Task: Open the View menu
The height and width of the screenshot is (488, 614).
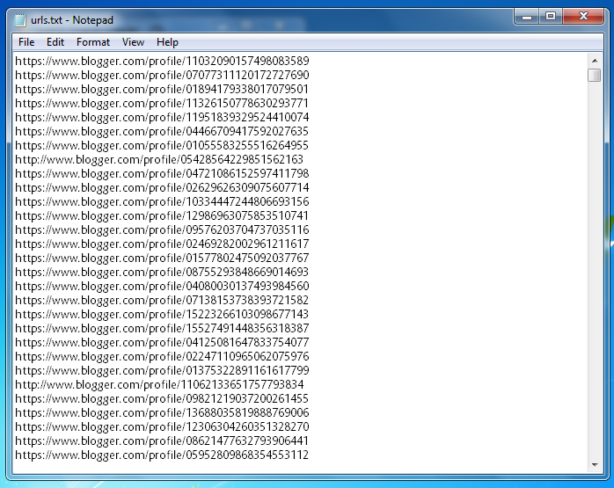Action: (133, 42)
